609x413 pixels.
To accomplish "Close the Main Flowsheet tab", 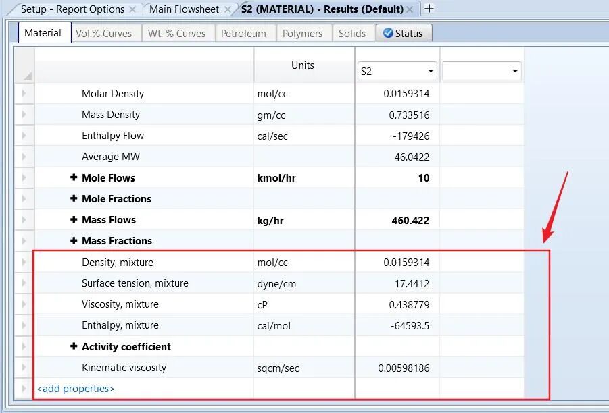I will coord(228,9).
